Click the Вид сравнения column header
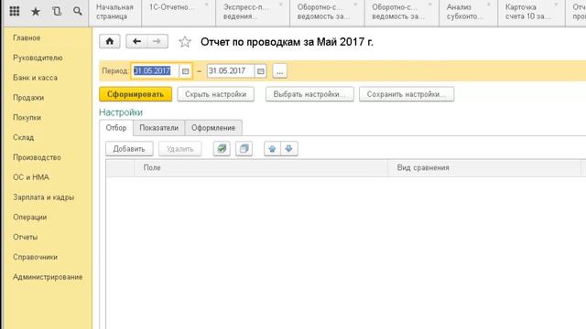586x329 pixels. click(x=484, y=168)
